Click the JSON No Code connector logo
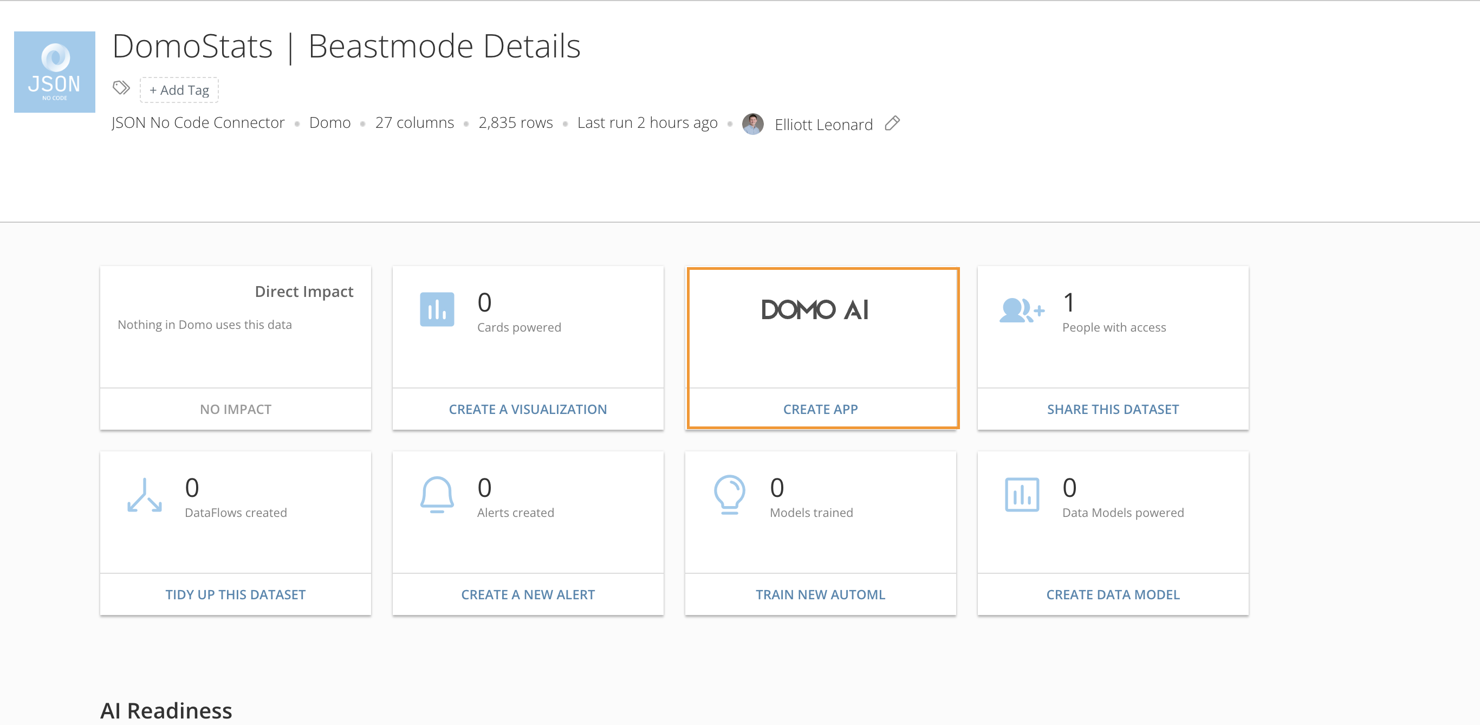This screenshot has height=725, width=1480. coord(55,72)
